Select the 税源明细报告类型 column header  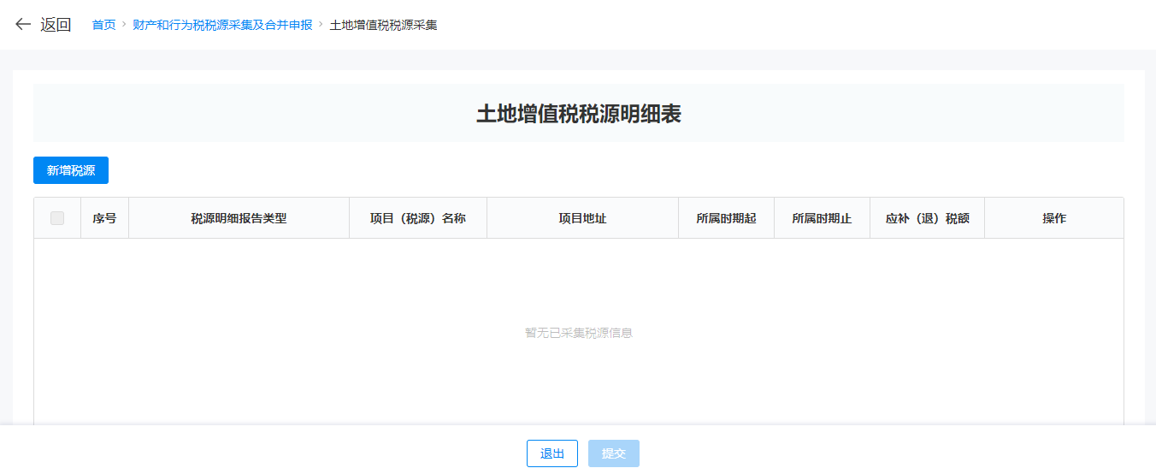pyautogui.click(x=239, y=218)
